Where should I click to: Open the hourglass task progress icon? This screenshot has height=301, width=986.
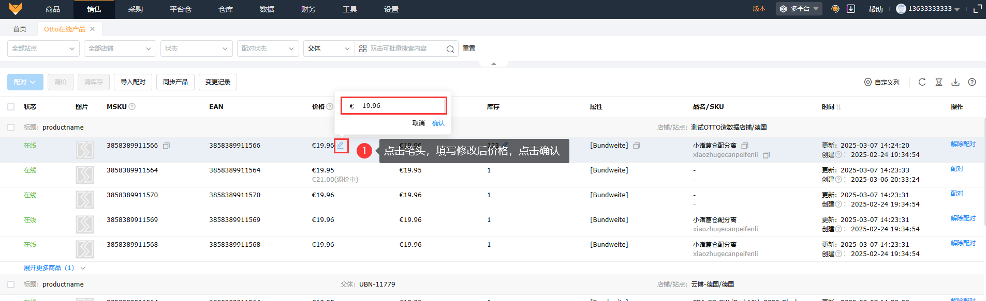coord(939,82)
